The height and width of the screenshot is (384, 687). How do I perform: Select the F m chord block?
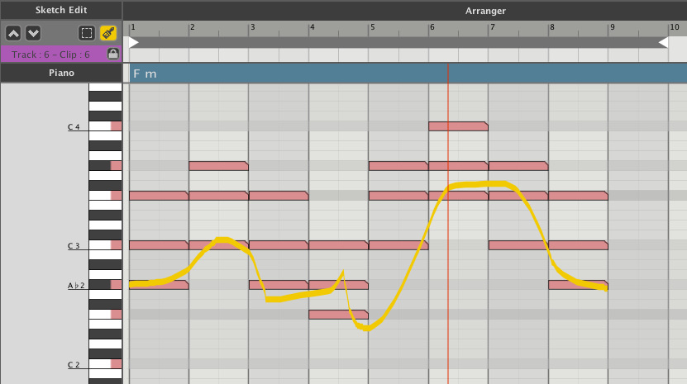point(408,73)
